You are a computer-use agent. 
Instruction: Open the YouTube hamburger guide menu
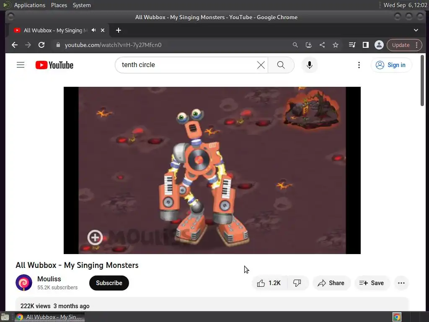[21, 65]
